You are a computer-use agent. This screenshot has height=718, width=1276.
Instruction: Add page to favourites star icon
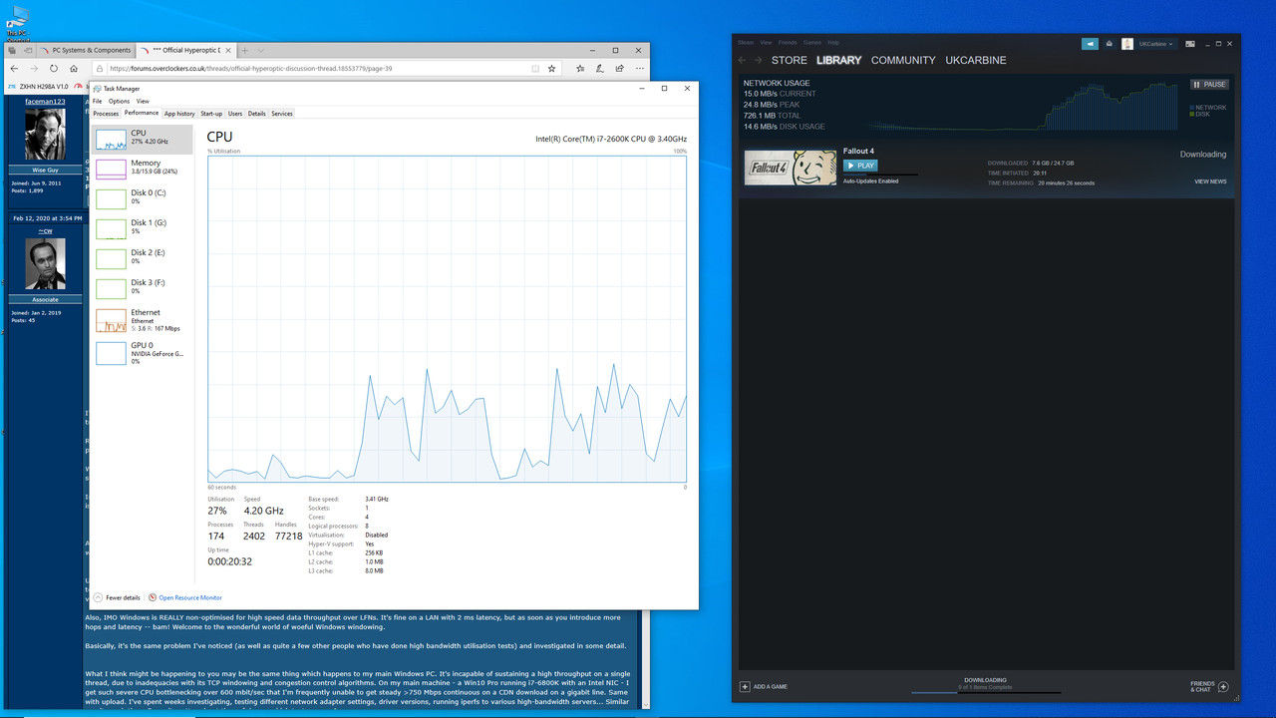coord(552,69)
